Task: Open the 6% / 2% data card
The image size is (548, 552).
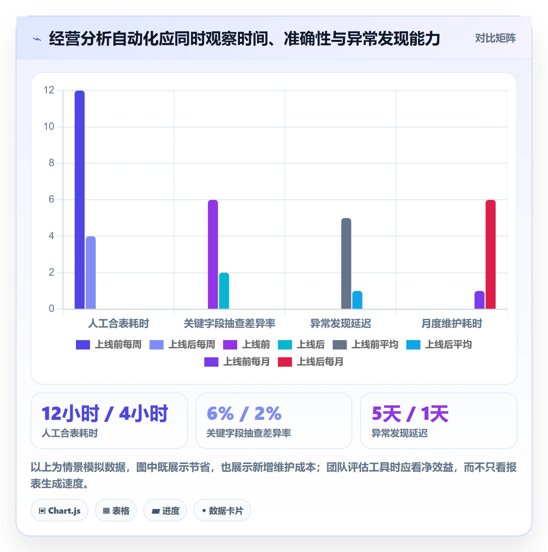Action: pyautogui.click(x=274, y=421)
